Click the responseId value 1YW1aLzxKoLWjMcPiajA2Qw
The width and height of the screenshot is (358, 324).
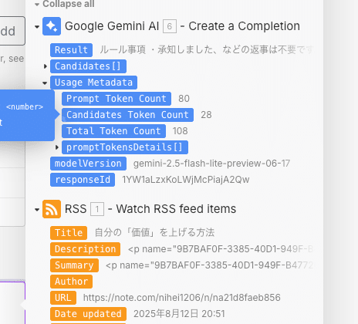click(x=186, y=180)
